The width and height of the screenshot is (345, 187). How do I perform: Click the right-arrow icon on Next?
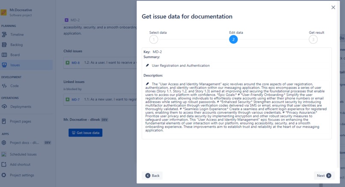coord(329,175)
